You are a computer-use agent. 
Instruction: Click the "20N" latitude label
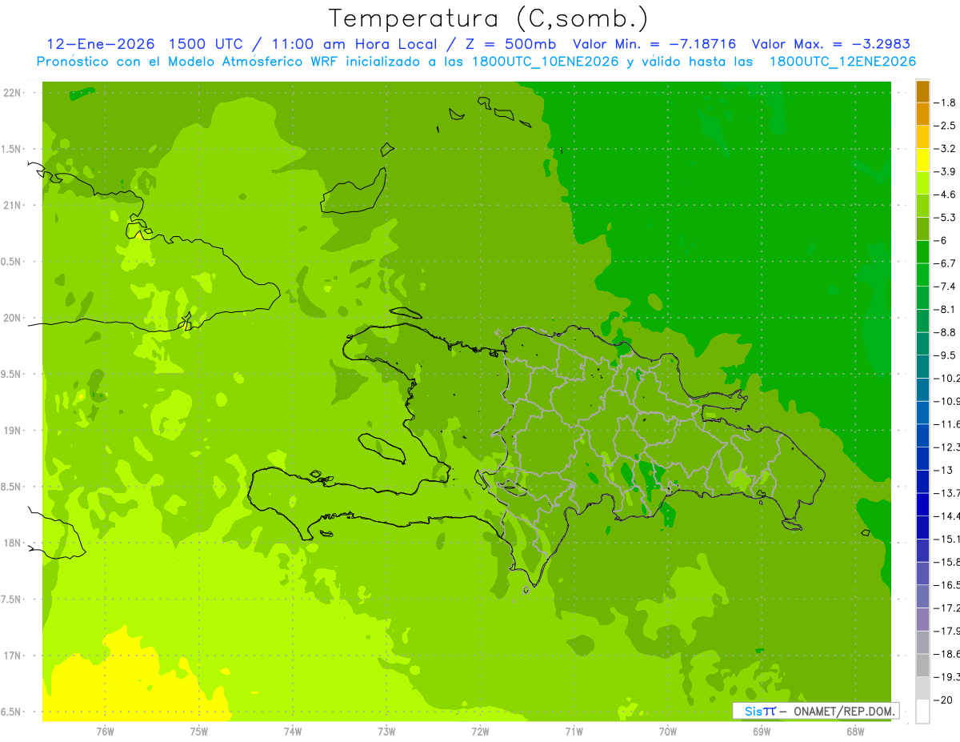(12, 318)
